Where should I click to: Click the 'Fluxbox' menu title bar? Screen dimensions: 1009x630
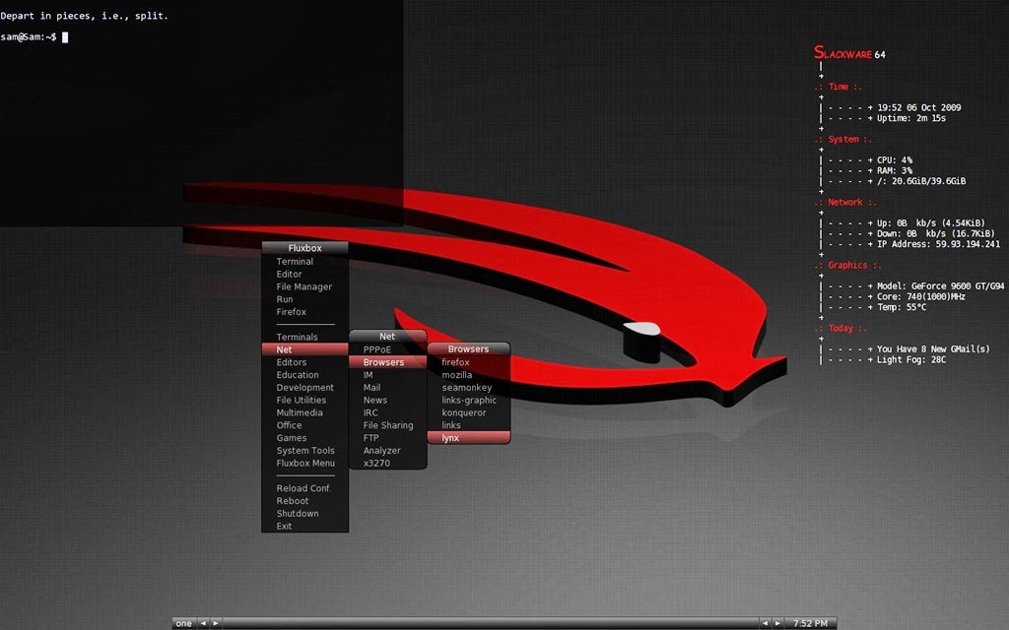click(x=305, y=248)
